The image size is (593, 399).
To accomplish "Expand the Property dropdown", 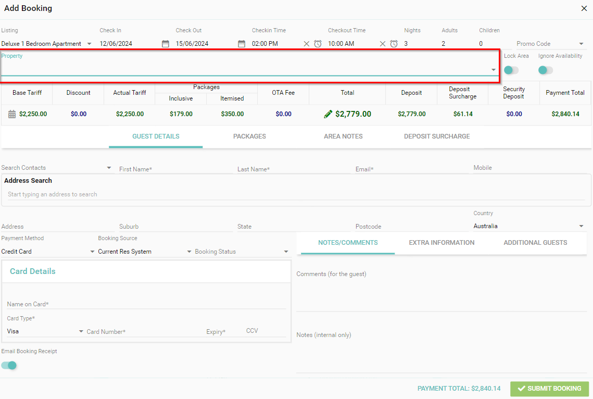I will click(x=493, y=70).
